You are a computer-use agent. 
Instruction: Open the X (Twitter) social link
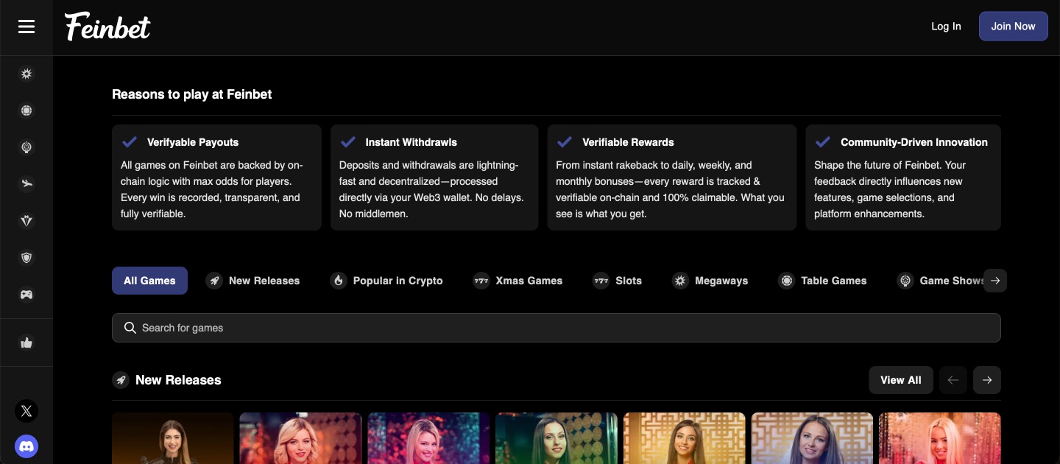point(26,411)
